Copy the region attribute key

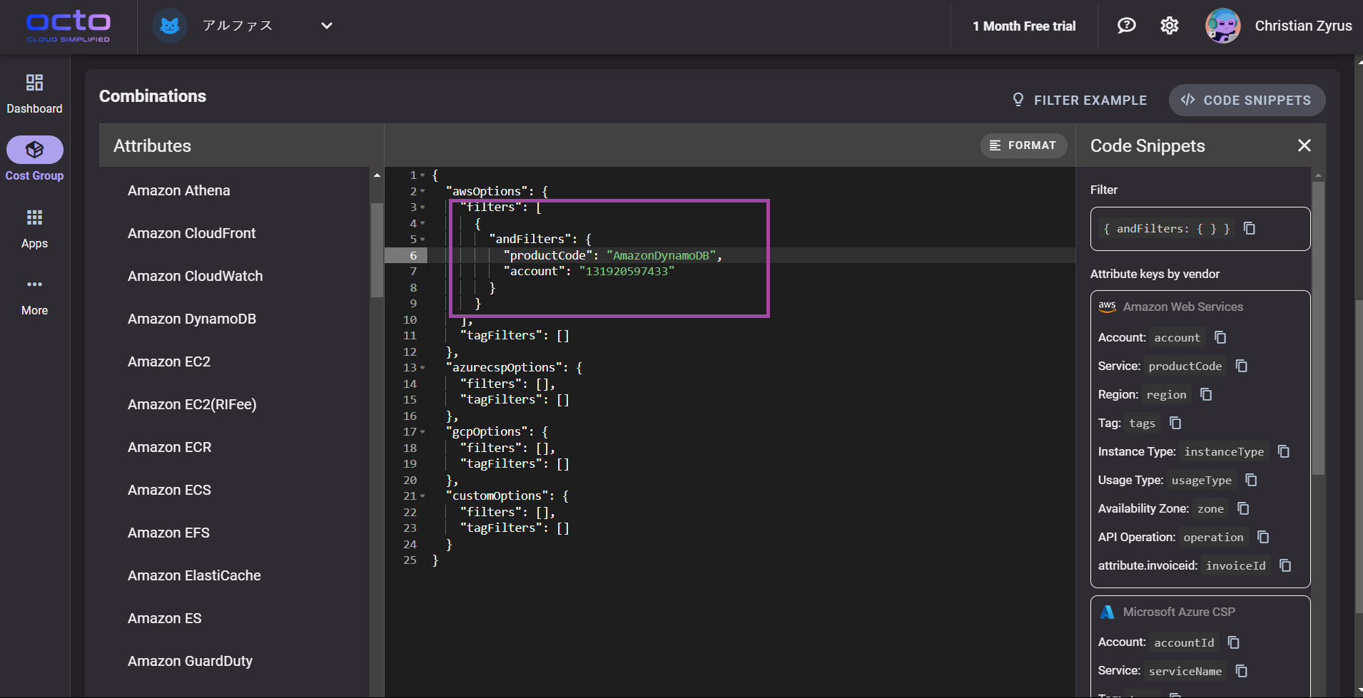(x=1206, y=394)
